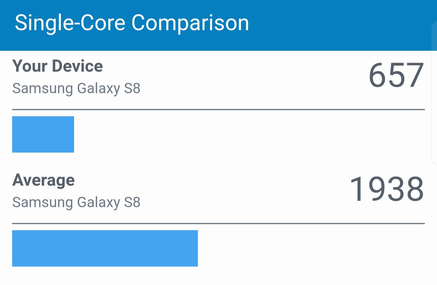Screen dimensions: 437x285
Task: Tap Samsung Galaxy S8 under Average
Action: tap(76, 203)
